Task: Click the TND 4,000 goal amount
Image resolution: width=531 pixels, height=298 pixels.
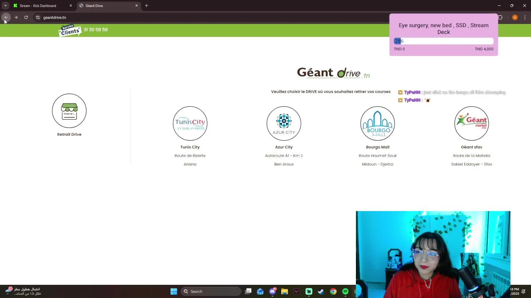Action: (484, 49)
